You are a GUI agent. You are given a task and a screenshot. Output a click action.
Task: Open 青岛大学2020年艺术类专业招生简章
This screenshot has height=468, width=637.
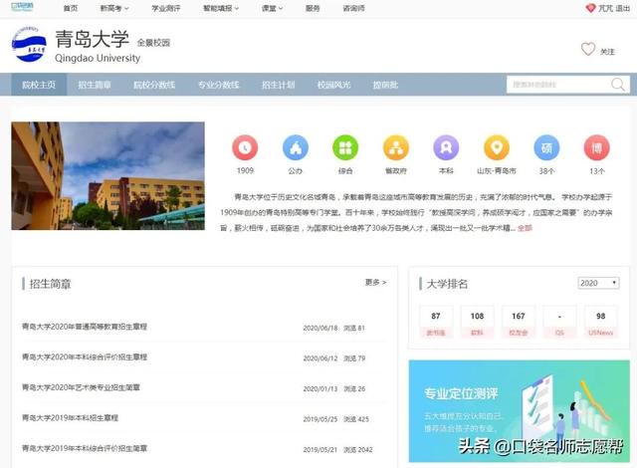tap(81, 387)
